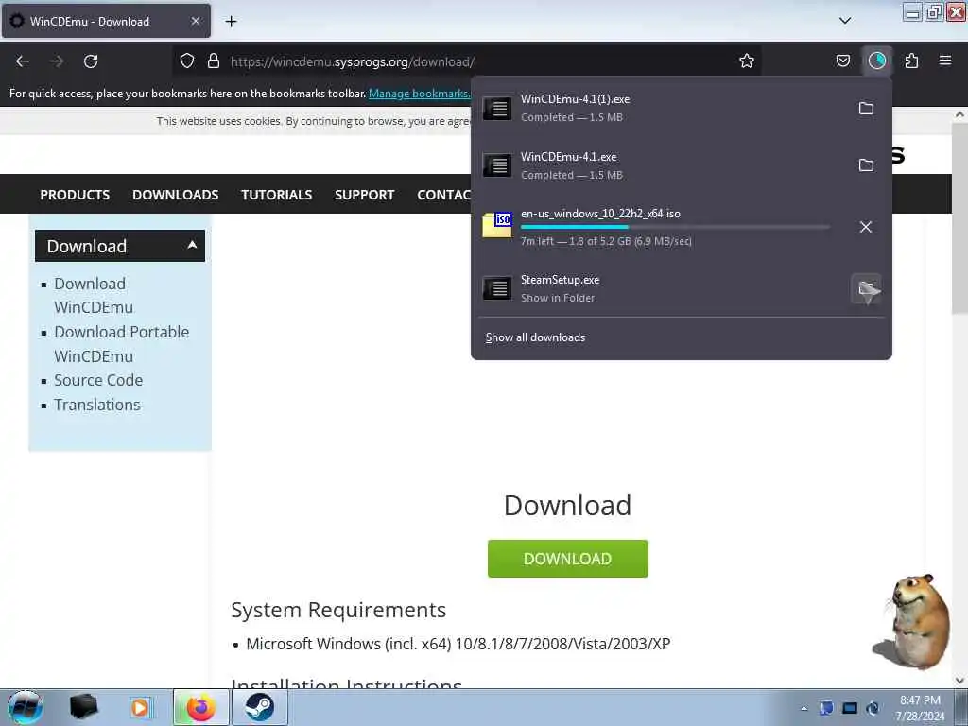Viewport: 968px width, 726px height.
Task: Open the Windows Start menu orb
Action: click(25, 707)
